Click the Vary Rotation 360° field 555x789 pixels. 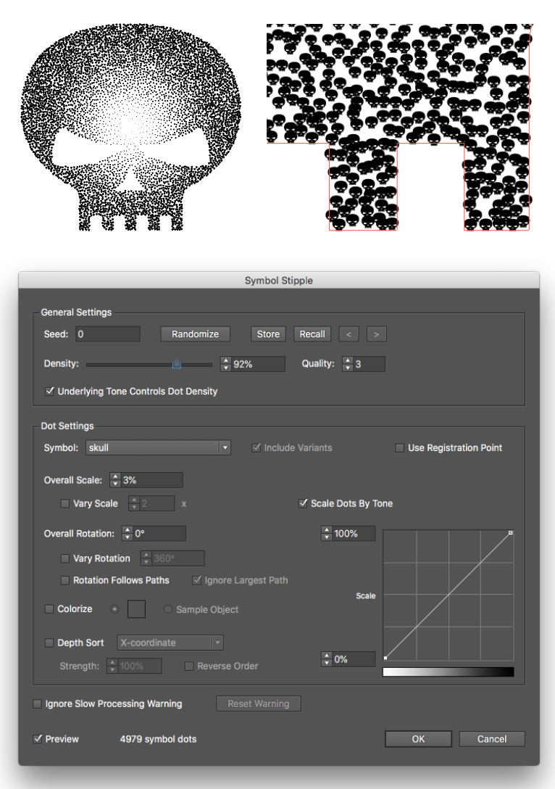pos(178,558)
